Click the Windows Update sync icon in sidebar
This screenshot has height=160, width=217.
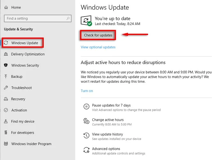pyautogui.click(x=6, y=43)
